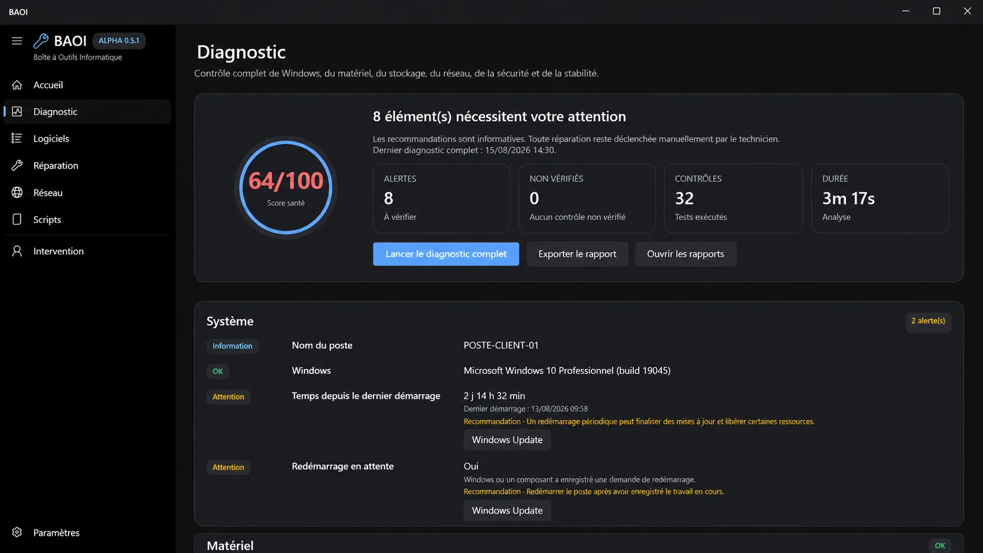The height and width of the screenshot is (553, 983).
Task: Click the Matériel section heading
Action: [x=230, y=545]
